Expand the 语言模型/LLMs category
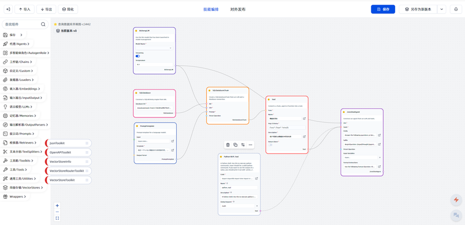465x225 pixels. click(19, 106)
